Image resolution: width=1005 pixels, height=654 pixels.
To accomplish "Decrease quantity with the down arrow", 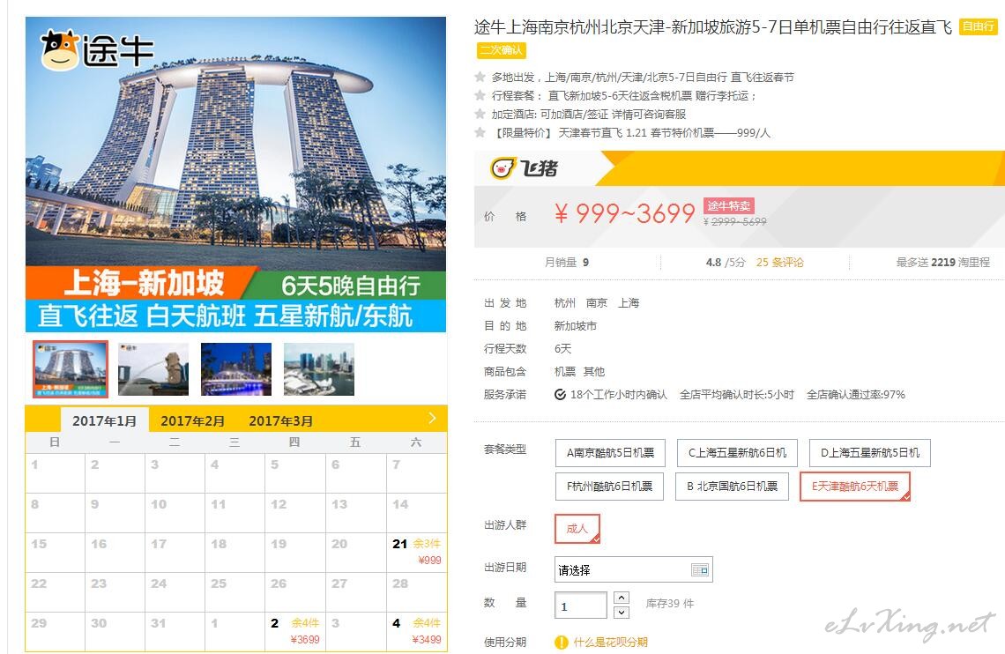I will tap(622, 613).
